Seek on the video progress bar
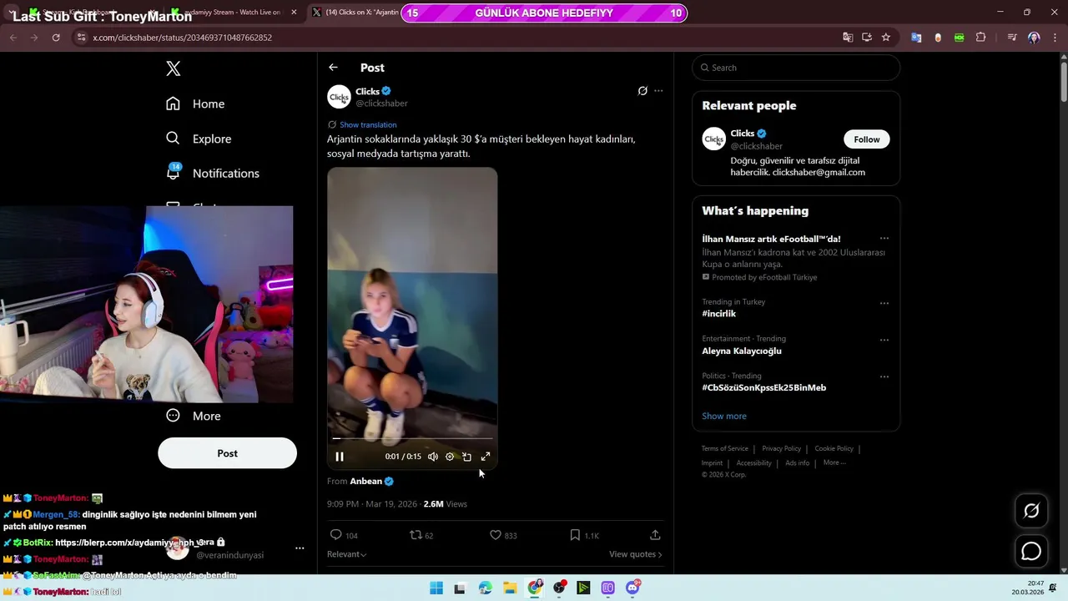Viewport: 1068px width, 601px height. [x=412, y=438]
